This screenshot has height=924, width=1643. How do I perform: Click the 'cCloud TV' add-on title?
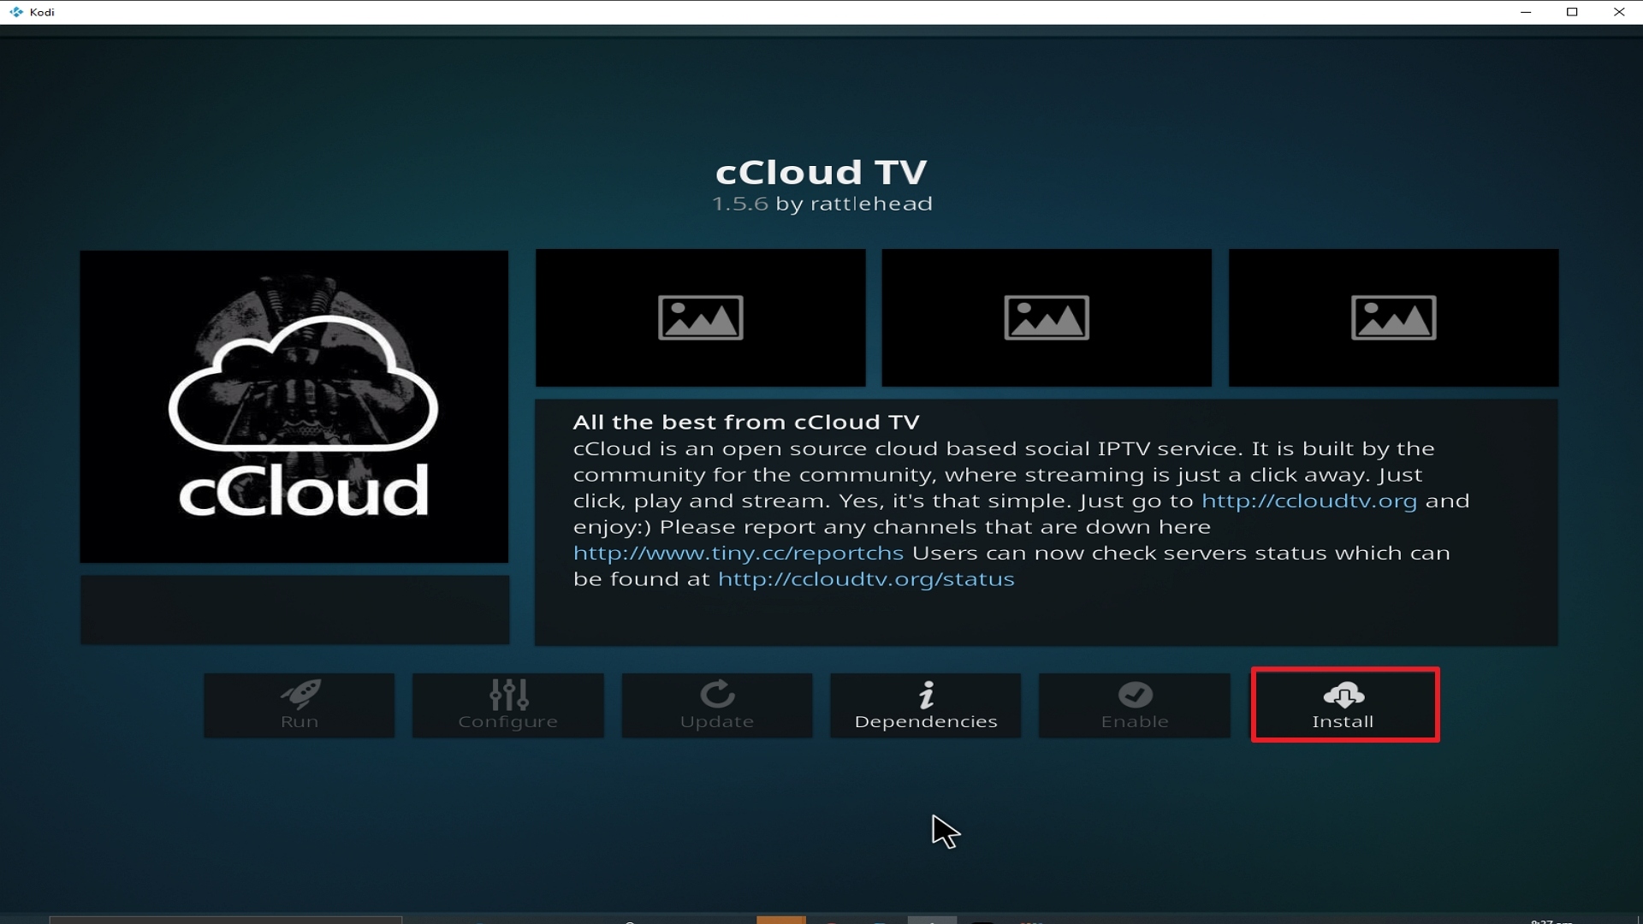click(821, 172)
